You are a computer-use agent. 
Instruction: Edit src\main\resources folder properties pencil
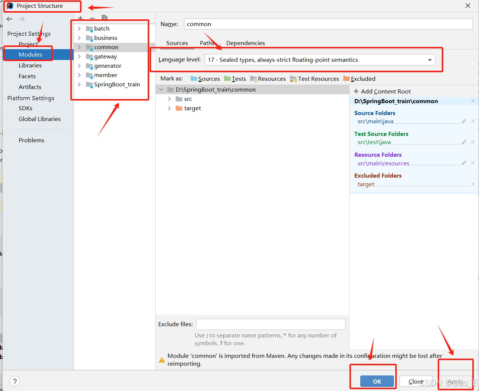[464, 163]
